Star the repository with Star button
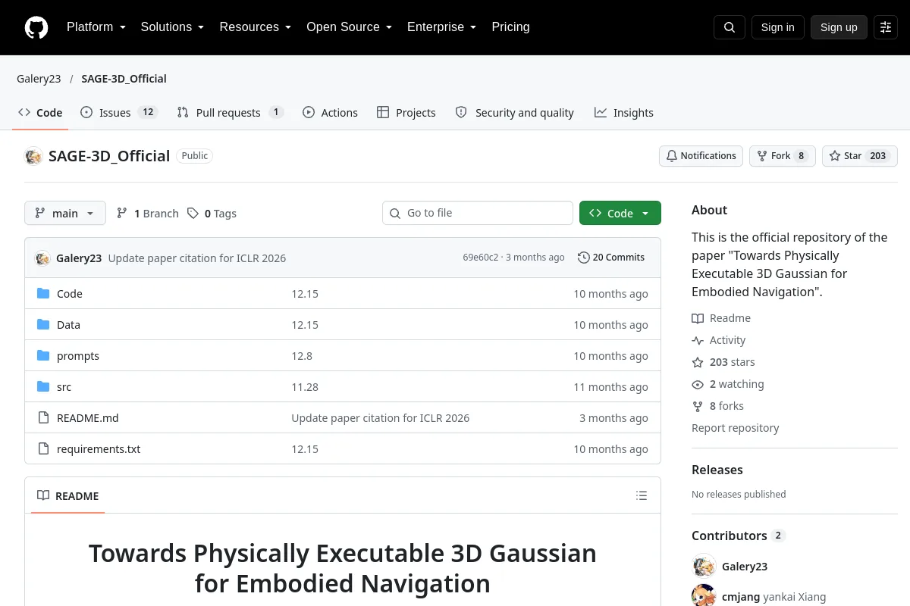The image size is (910, 606). click(x=860, y=156)
